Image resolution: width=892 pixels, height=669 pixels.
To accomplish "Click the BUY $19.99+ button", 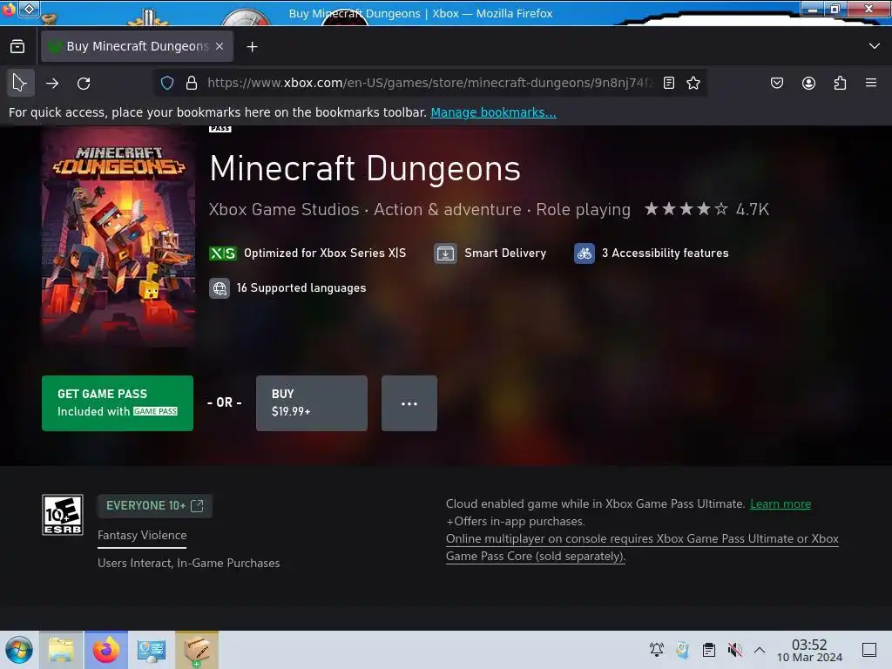I will pos(312,402).
